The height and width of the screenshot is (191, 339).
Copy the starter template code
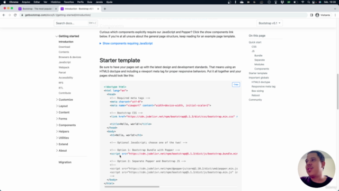point(236,84)
